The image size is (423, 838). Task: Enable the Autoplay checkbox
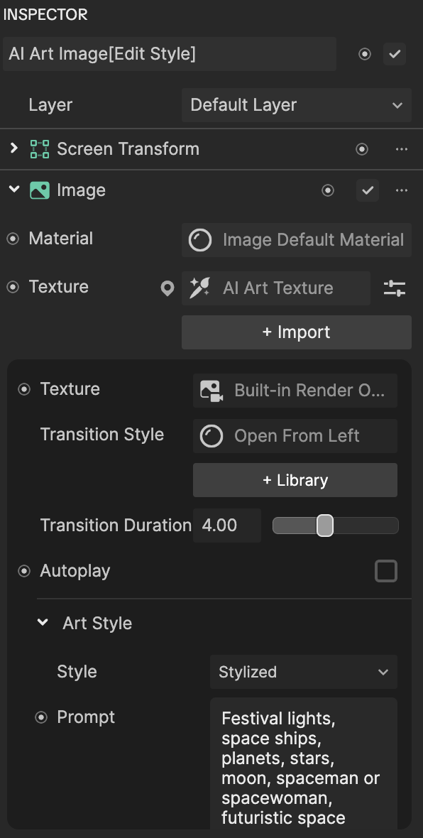pyautogui.click(x=386, y=571)
